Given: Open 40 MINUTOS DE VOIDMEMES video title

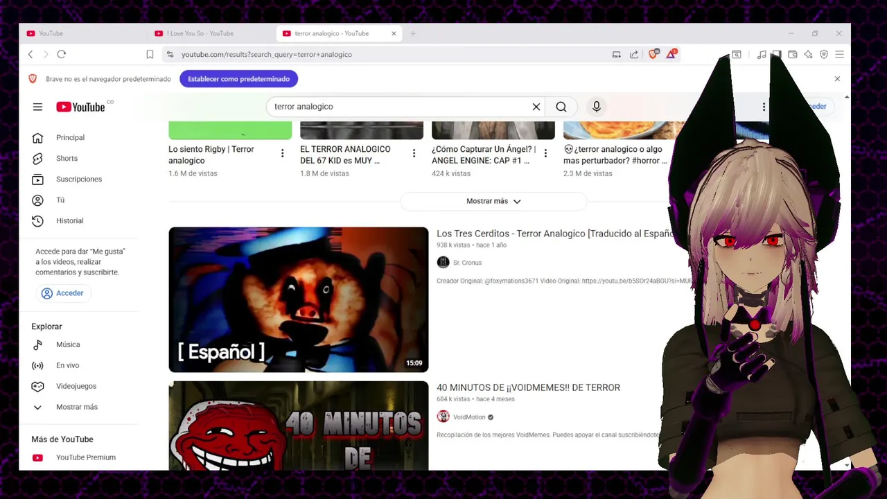Looking at the screenshot, I should click(x=528, y=387).
